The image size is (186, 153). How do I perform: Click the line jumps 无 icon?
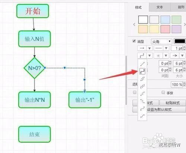(158, 56)
